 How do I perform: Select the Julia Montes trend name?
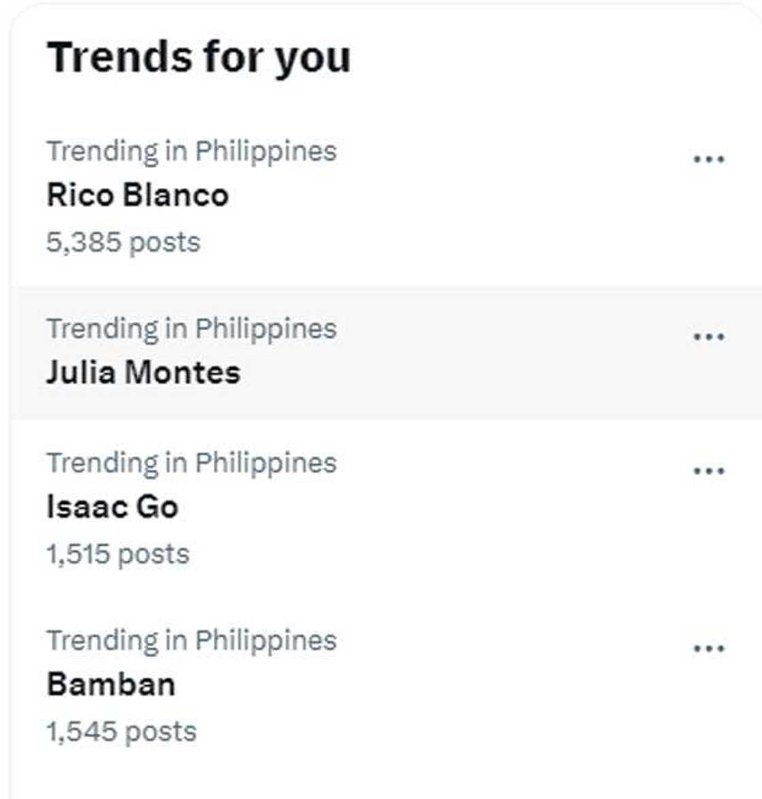(144, 372)
